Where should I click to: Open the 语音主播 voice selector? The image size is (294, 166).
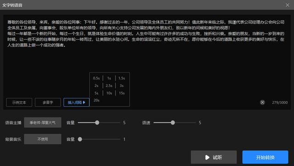point(43,123)
